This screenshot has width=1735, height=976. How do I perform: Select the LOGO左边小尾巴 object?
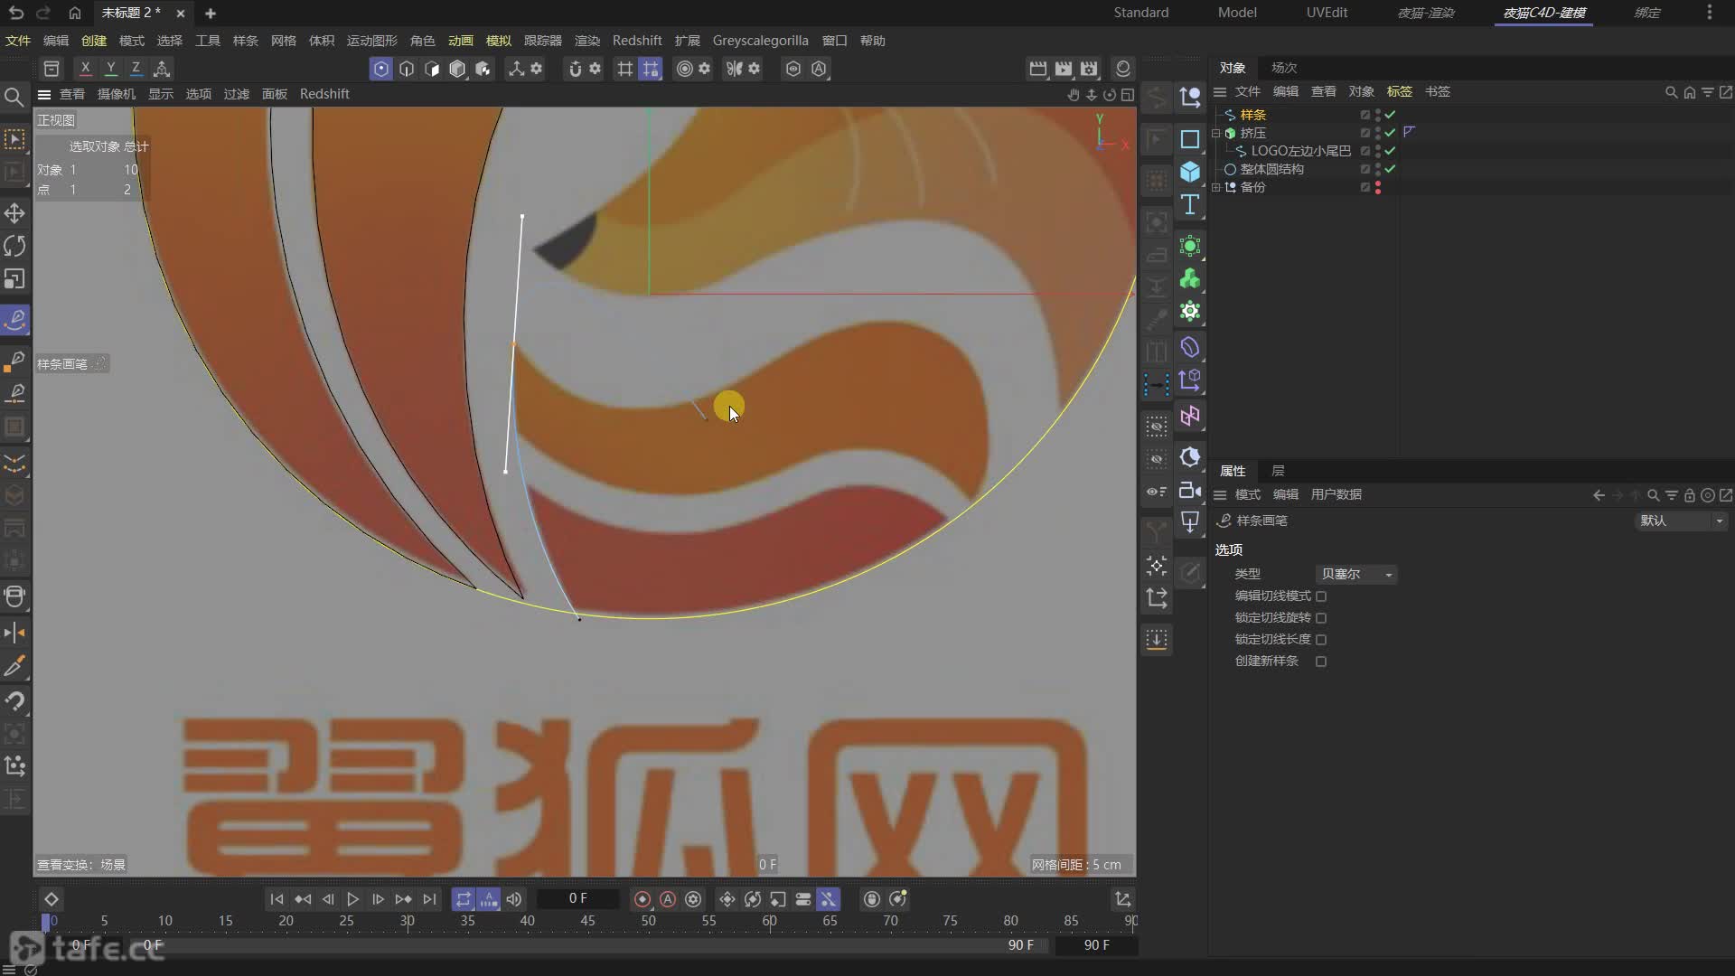point(1301,151)
